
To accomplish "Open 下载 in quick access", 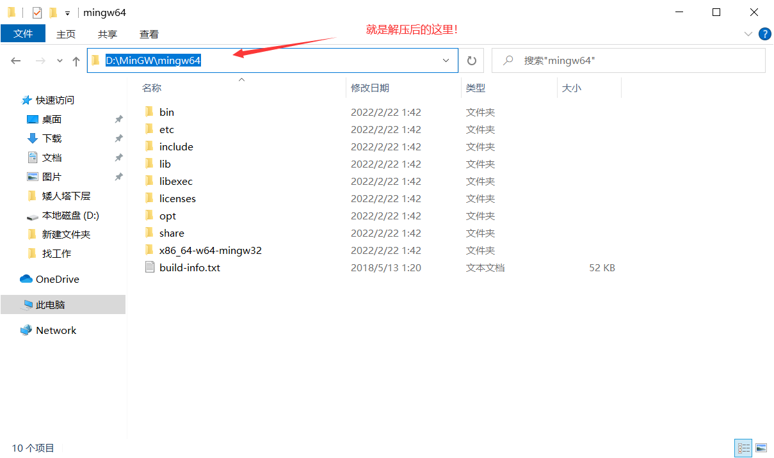I will click(x=52, y=138).
